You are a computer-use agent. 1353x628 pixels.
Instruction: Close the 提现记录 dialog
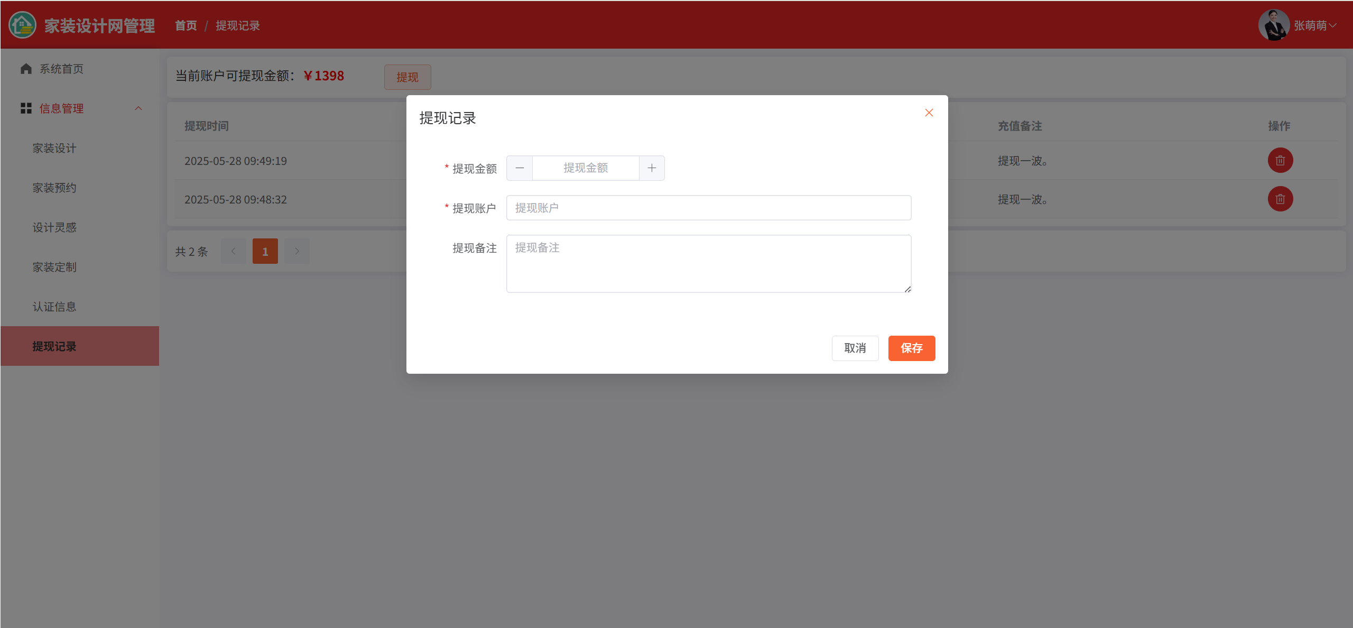929,113
